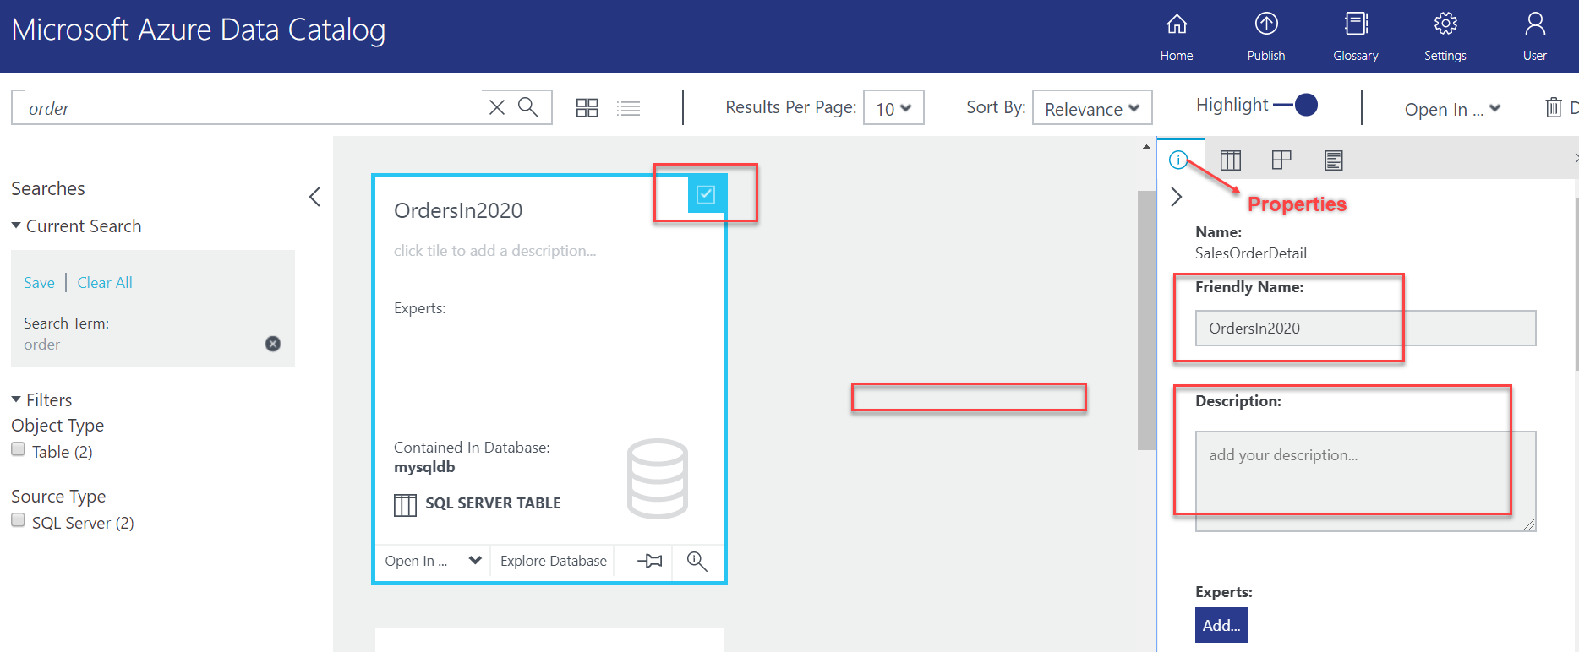Image resolution: width=1579 pixels, height=652 pixels.
Task: Switch results to grid tile view
Action: tap(587, 108)
